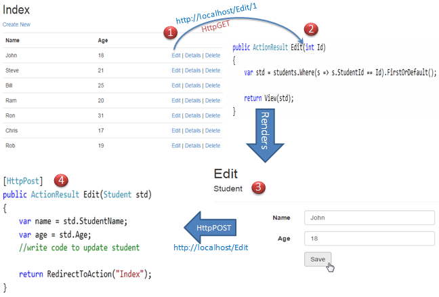Delete the Bill record
Screen dimensions: 439x297
click(x=213, y=85)
